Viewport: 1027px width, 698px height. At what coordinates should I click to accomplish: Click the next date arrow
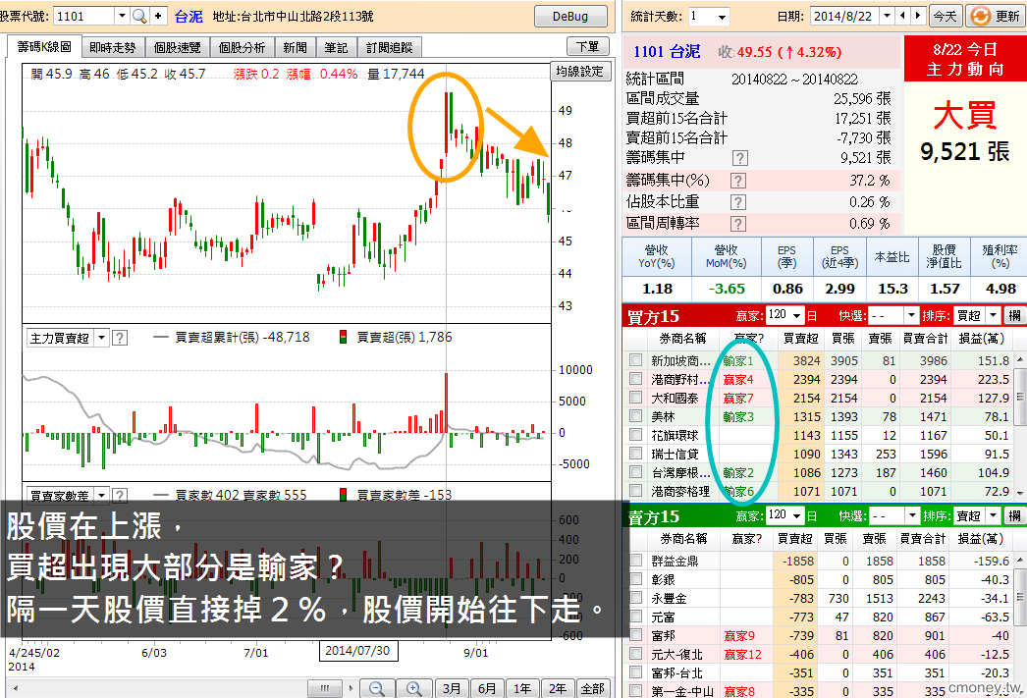pyautogui.click(x=918, y=16)
